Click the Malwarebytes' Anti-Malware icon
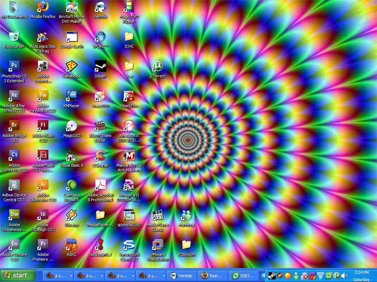 pyautogui.click(x=129, y=156)
